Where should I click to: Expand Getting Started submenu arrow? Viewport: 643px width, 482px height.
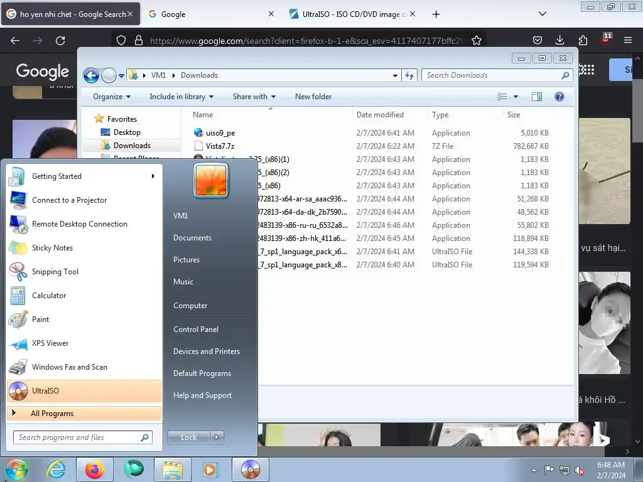(x=153, y=176)
